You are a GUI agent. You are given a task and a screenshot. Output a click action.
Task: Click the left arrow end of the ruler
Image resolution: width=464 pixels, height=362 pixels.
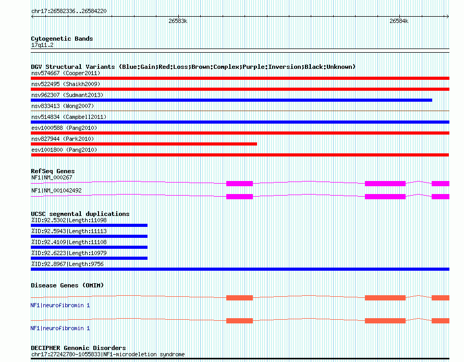[x=32, y=17]
